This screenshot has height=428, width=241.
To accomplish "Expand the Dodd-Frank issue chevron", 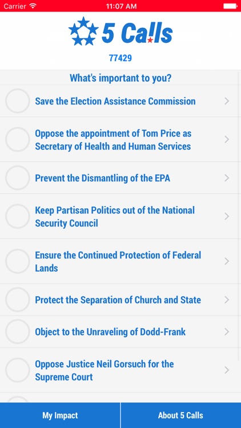I will (227, 332).
